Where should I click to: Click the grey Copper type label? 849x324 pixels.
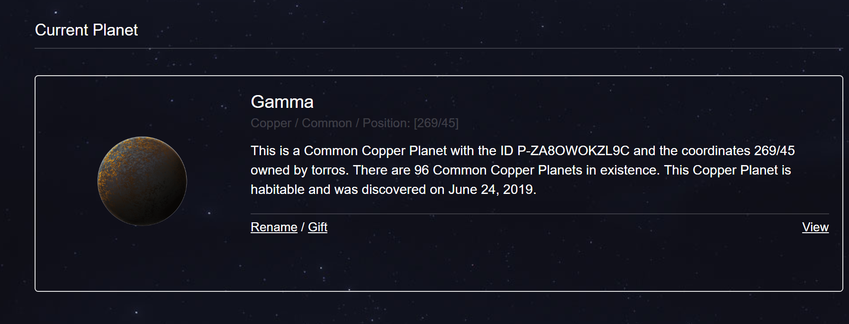pos(271,123)
